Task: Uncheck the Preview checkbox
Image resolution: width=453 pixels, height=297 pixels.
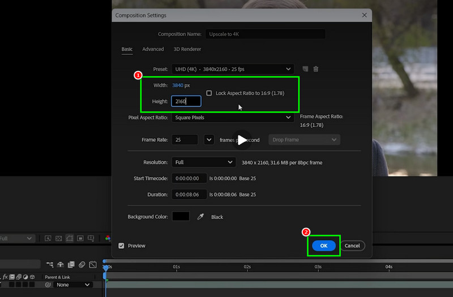Action: click(x=121, y=246)
